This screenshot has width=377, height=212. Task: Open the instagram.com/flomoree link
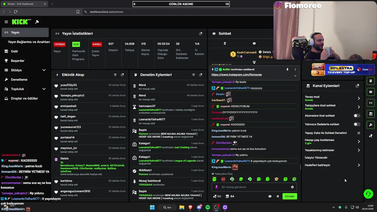[x=237, y=74]
